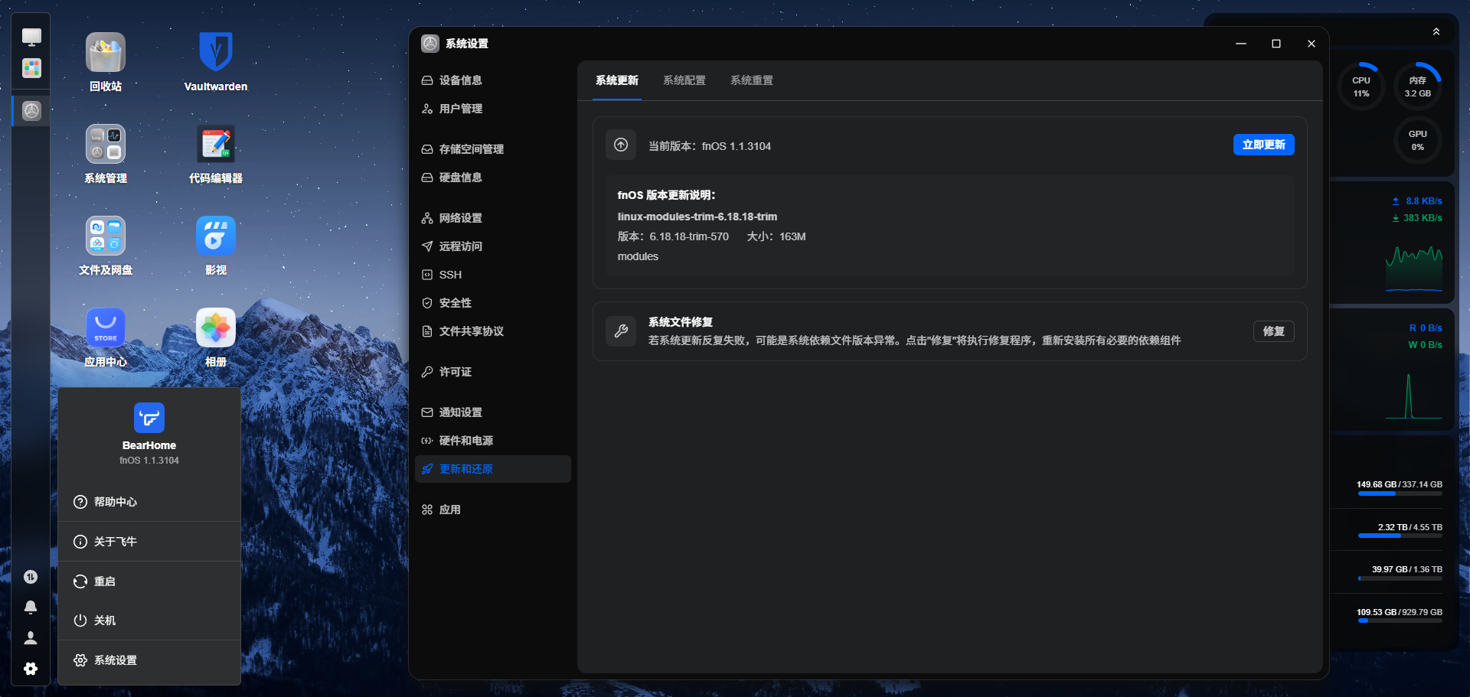This screenshot has height=697, width=1470.
Task: Click the 149.68 GB / 337.14 GB storage bar
Action: [1400, 493]
